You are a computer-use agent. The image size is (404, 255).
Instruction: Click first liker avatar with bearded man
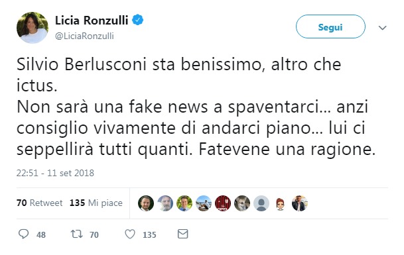pyautogui.click(x=146, y=203)
